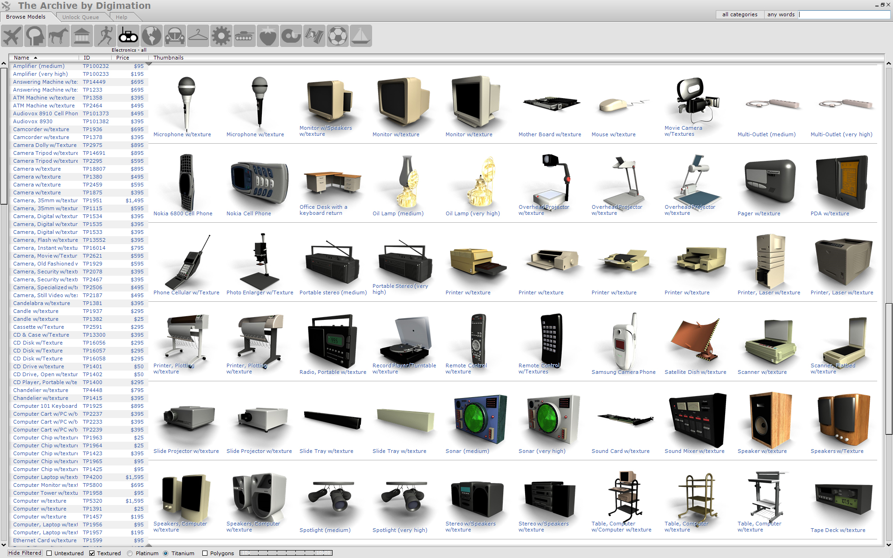Image resolution: width=893 pixels, height=558 pixels.
Task: Switch to Browse Models tab
Action: tap(26, 17)
